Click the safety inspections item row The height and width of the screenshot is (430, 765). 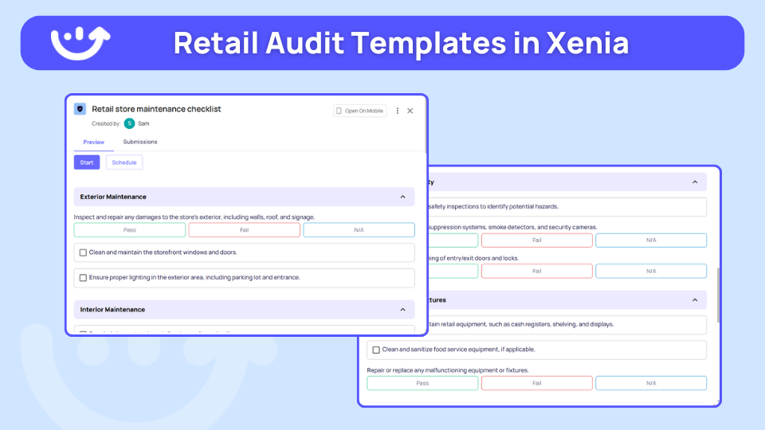pyautogui.click(x=567, y=207)
